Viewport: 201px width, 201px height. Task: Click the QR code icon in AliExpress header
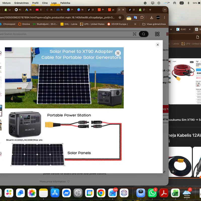(x=157, y=34)
